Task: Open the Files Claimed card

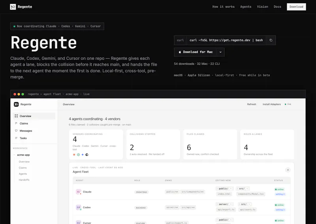Action: point(210,144)
